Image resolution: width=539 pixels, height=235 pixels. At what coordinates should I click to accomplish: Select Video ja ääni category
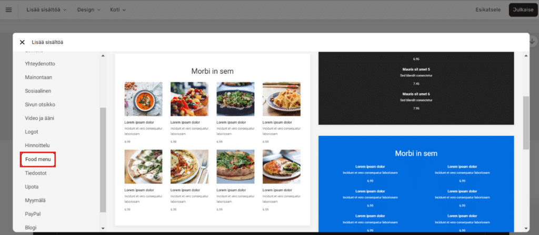click(x=40, y=118)
